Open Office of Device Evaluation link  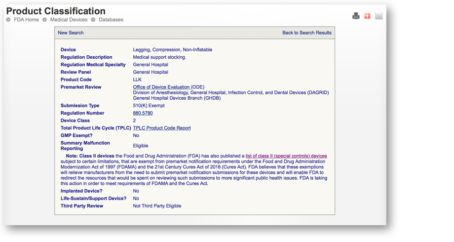pyautogui.click(x=161, y=87)
